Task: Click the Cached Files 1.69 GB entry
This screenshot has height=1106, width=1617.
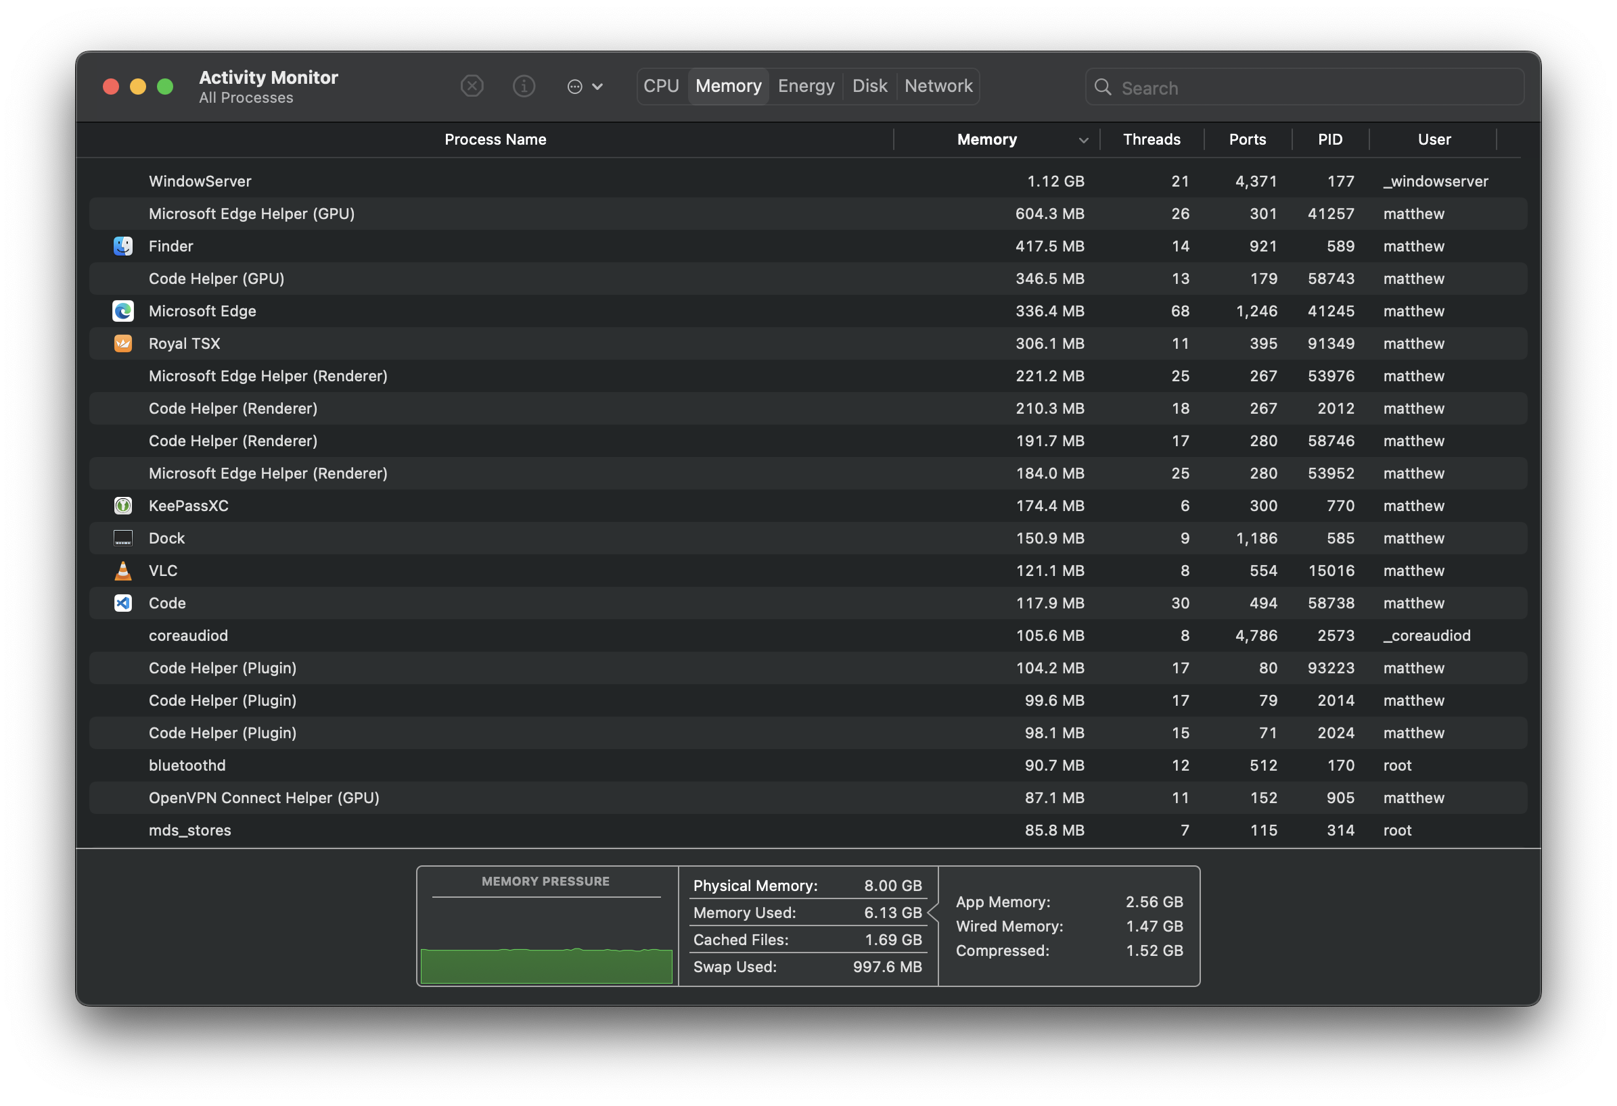Action: (807, 940)
